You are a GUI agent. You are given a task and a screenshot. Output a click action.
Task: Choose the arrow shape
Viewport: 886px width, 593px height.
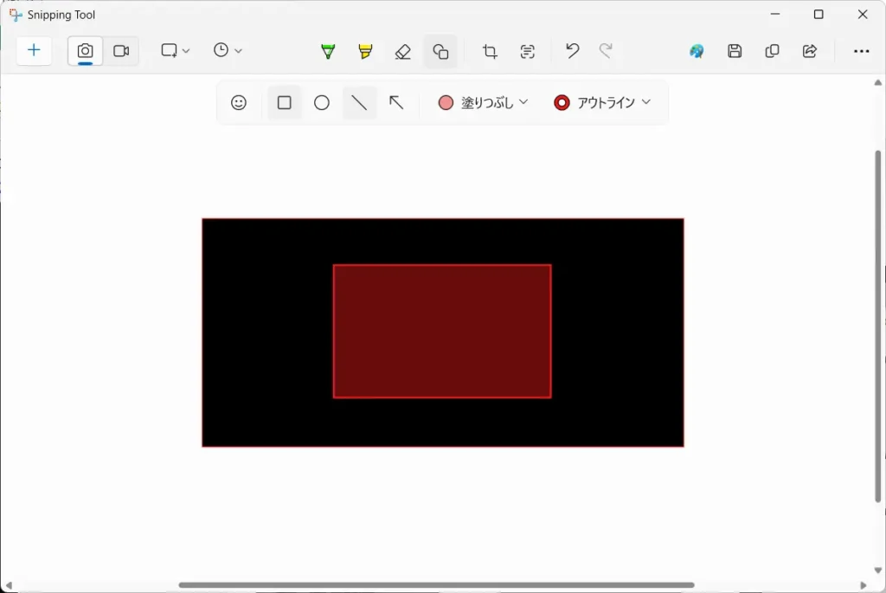396,103
